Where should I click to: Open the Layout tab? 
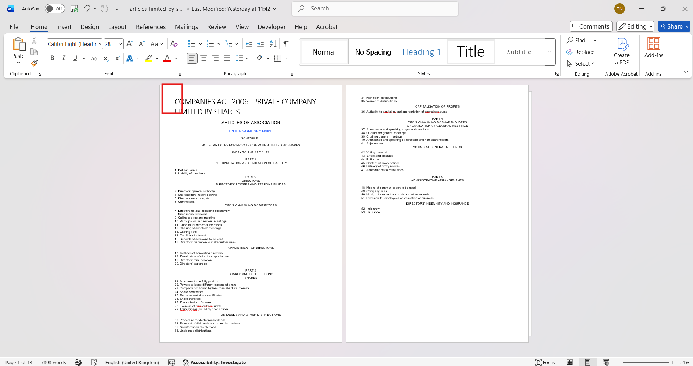coord(117,27)
